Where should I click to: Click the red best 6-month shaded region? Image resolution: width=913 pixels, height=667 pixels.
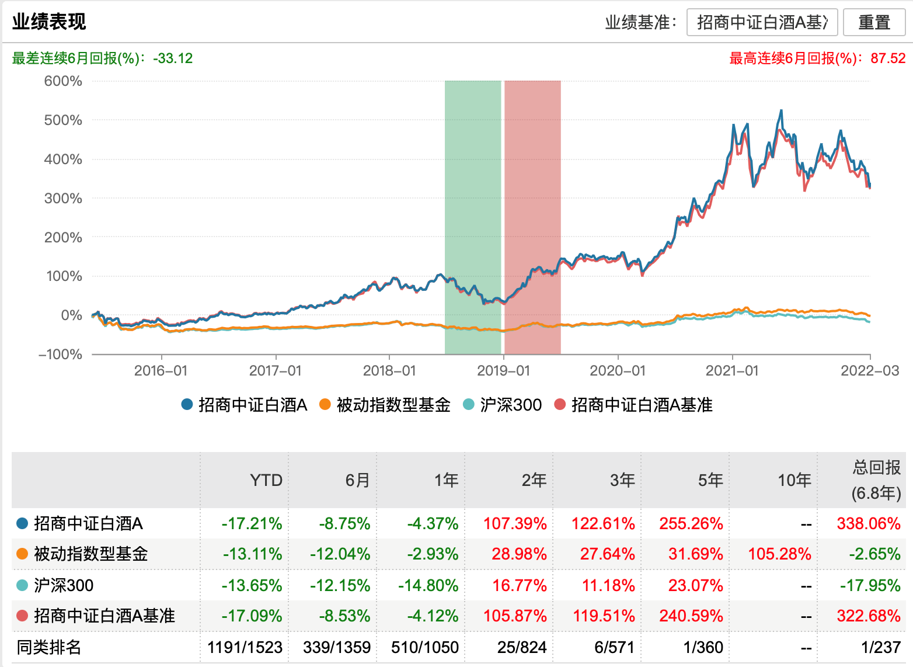point(532,216)
